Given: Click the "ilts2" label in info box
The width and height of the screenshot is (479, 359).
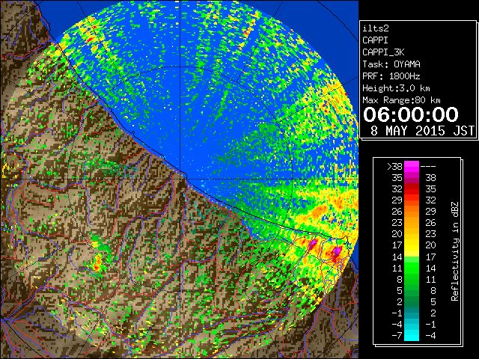Looking at the screenshot, I should pyautogui.click(x=376, y=28).
